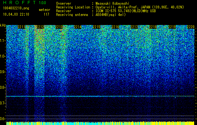Click the 1.1 frequency axis label
Screen dimensions: 197x125
3,41
